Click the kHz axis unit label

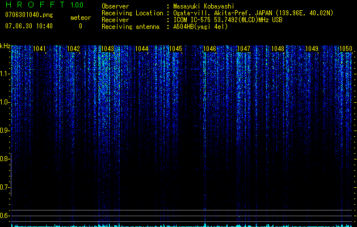click(5, 46)
